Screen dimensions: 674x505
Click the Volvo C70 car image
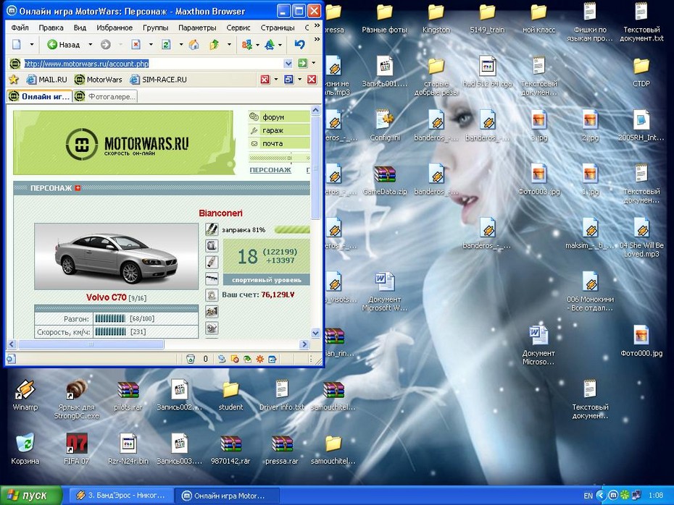(x=116, y=257)
